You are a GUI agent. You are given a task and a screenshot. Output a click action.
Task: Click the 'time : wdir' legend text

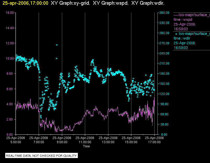point(182,38)
